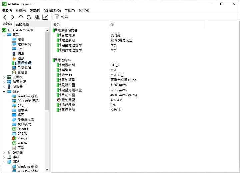Viewport: 240px width, 173px height.
Task: Open the IPMI tree entry
Action: click(x=21, y=54)
